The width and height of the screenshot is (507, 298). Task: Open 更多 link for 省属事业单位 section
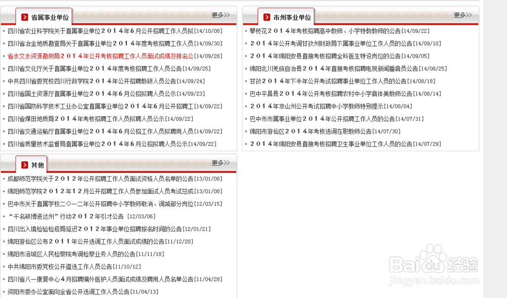tap(219, 15)
